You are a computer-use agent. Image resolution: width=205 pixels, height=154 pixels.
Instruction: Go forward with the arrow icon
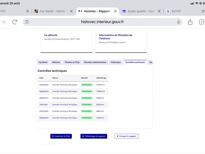pyautogui.click(x=3, y=22)
